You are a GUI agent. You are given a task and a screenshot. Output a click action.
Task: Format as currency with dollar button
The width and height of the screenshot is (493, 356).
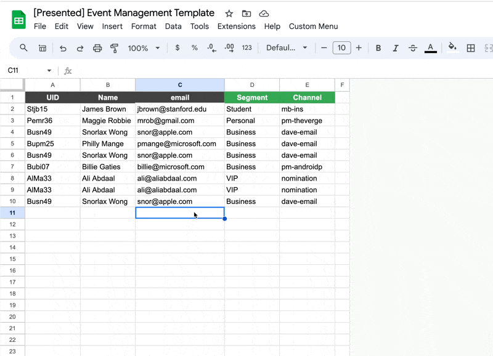pos(177,48)
